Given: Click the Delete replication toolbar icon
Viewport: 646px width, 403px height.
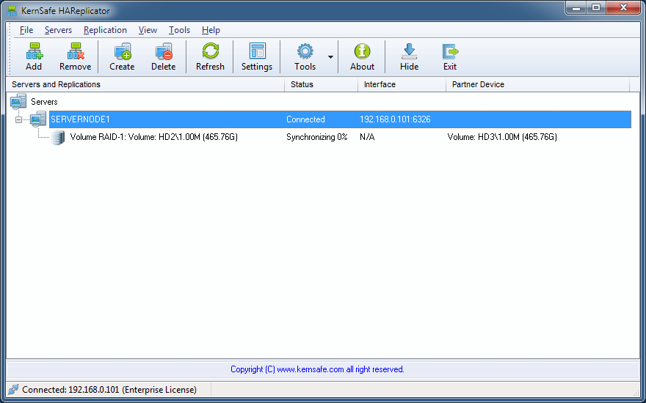Looking at the screenshot, I should pyautogui.click(x=164, y=51).
